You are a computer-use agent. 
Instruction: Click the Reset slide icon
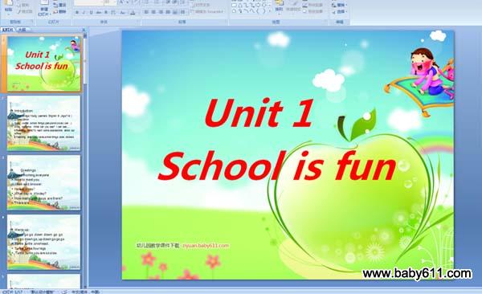(x=55, y=5)
